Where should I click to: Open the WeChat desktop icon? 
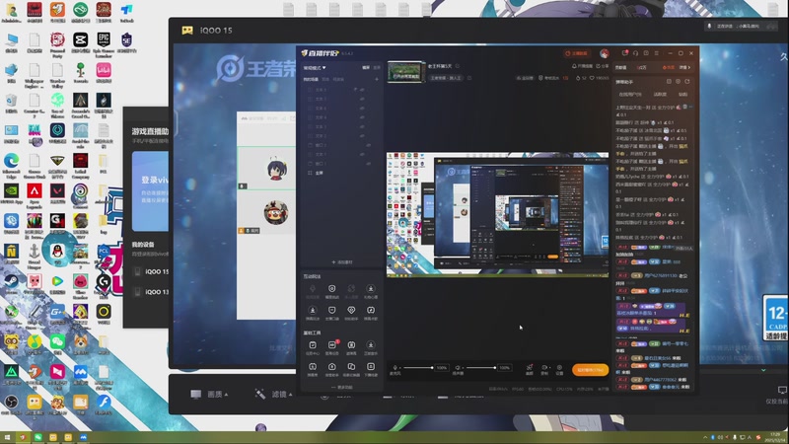coord(57,344)
